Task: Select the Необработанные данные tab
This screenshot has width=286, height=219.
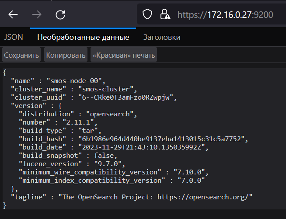Action: click(83, 37)
